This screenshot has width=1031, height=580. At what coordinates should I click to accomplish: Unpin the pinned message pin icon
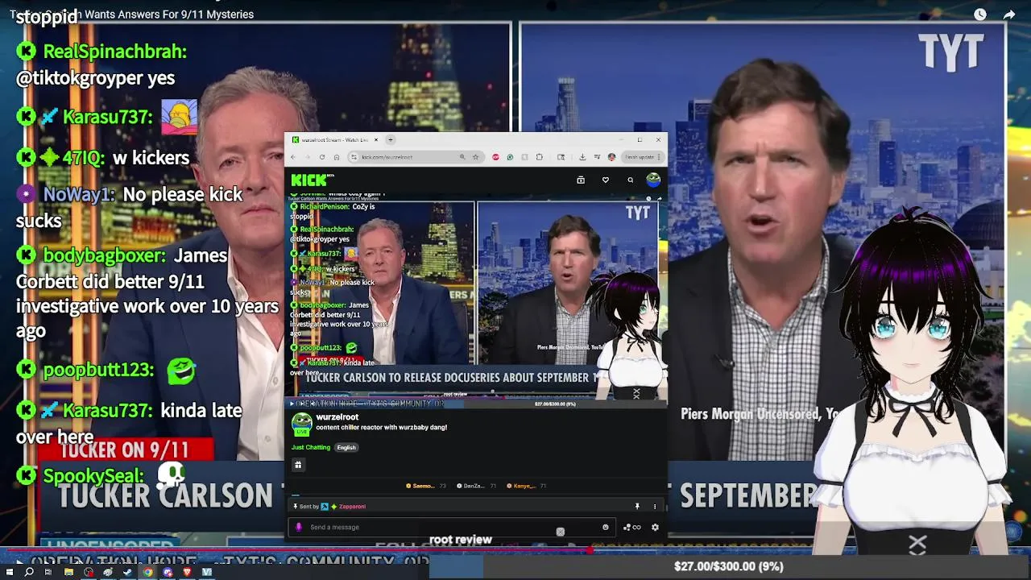(x=637, y=507)
